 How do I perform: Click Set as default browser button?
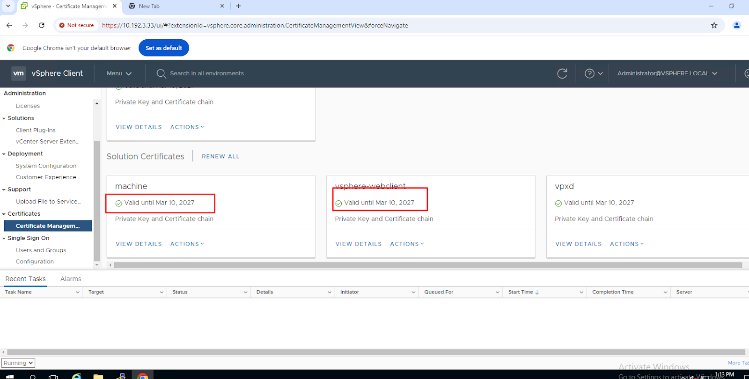(x=164, y=48)
